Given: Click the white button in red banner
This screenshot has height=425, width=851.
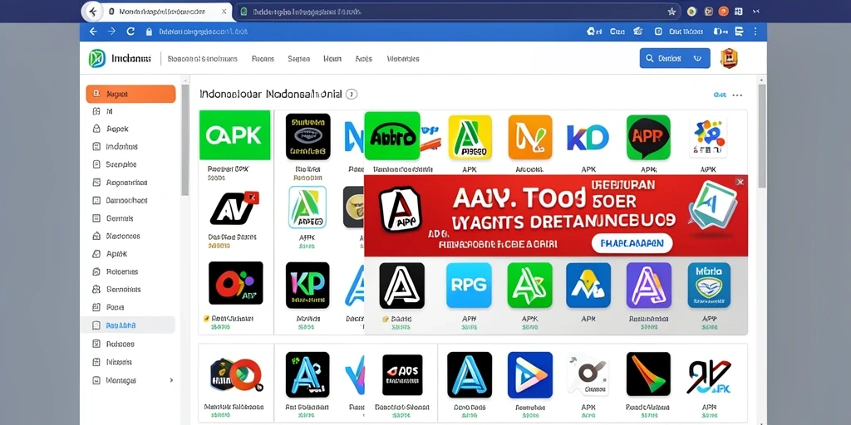Looking at the screenshot, I should click(x=632, y=243).
